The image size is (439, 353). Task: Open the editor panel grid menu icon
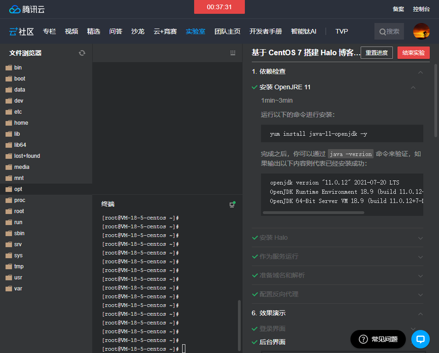tap(233, 53)
